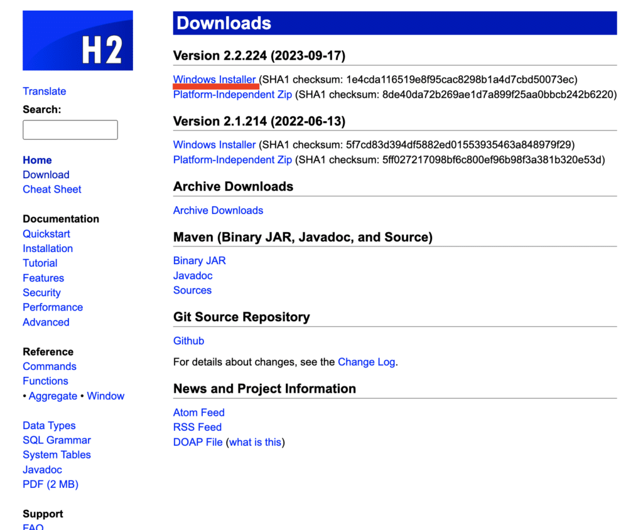Open the RSS Feed
This screenshot has height=530, width=643.
197,427
